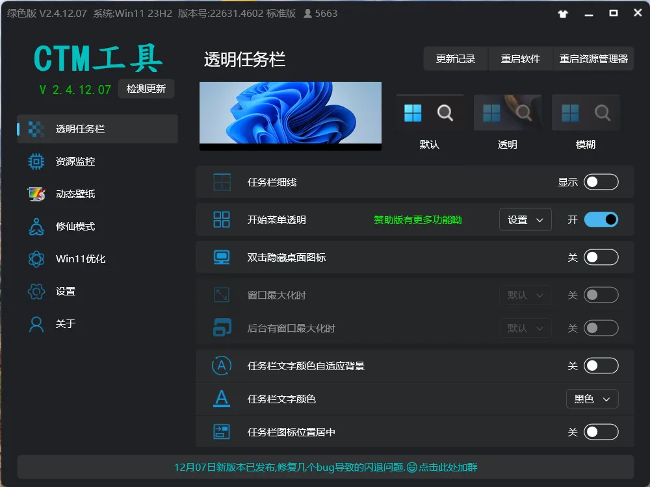Toggle 任务栏图标位置居中 switch on
This screenshot has height=487, width=650.
tap(601, 432)
